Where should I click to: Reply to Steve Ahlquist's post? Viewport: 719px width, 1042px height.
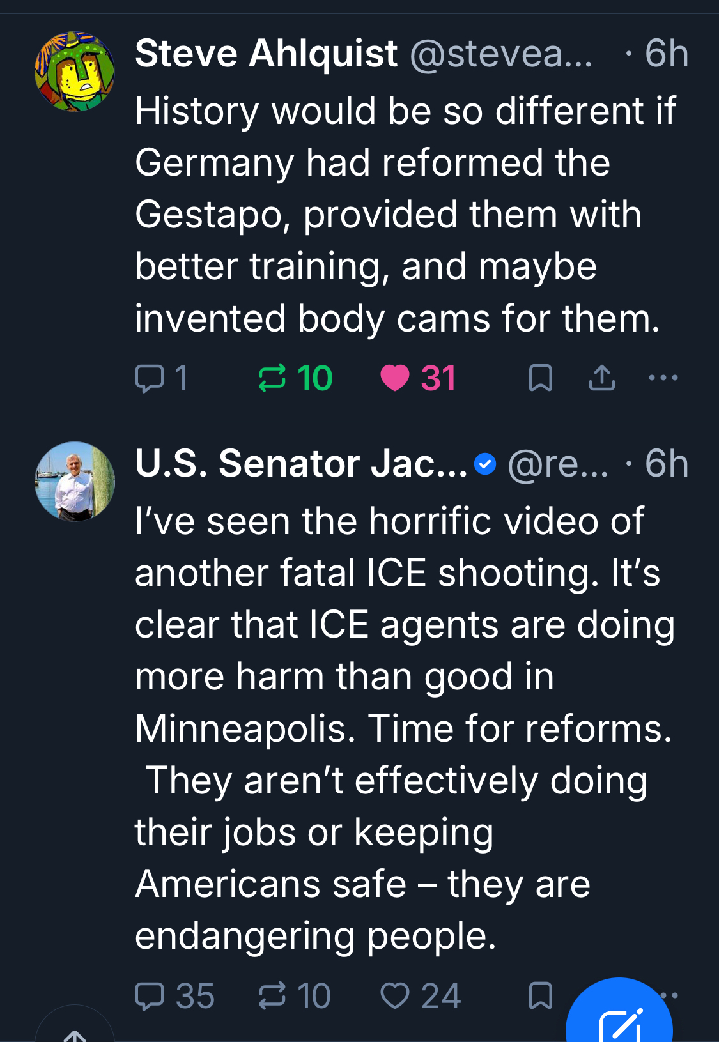pyautogui.click(x=150, y=378)
